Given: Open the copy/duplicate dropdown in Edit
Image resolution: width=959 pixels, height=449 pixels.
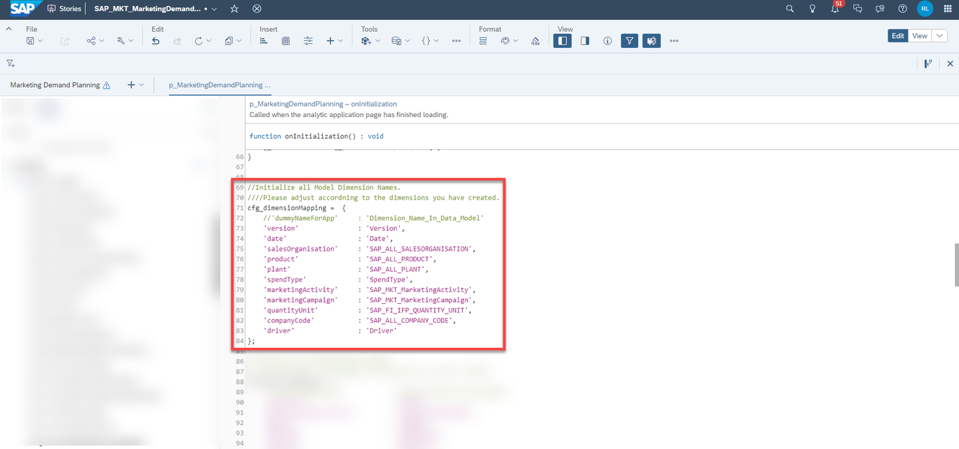Looking at the screenshot, I should pos(233,41).
